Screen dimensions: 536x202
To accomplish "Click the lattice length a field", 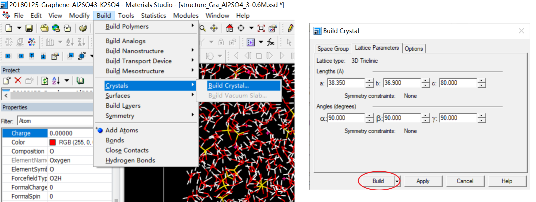I will pos(346,83).
